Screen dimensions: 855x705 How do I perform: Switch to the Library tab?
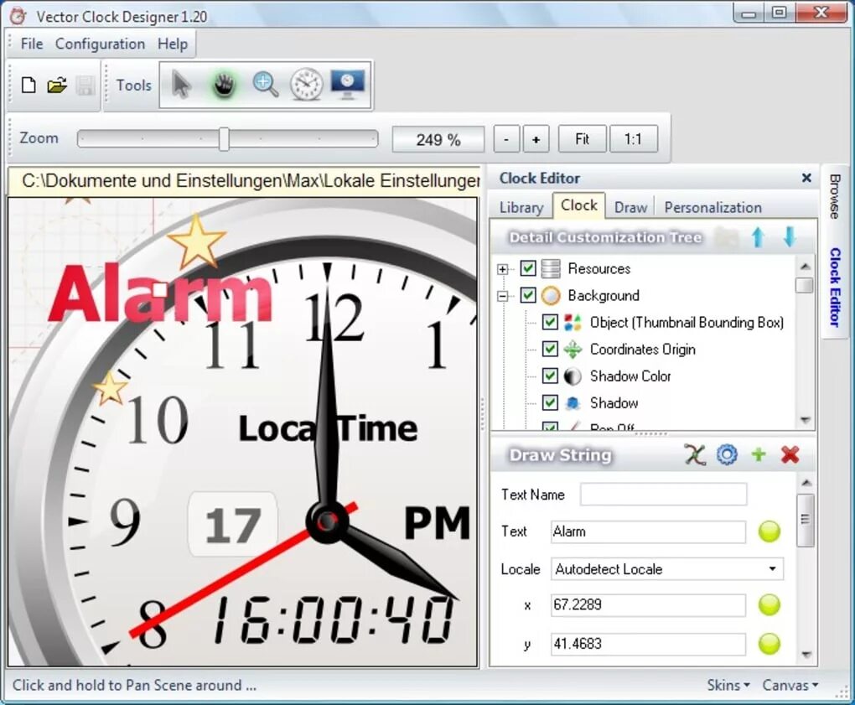click(521, 207)
